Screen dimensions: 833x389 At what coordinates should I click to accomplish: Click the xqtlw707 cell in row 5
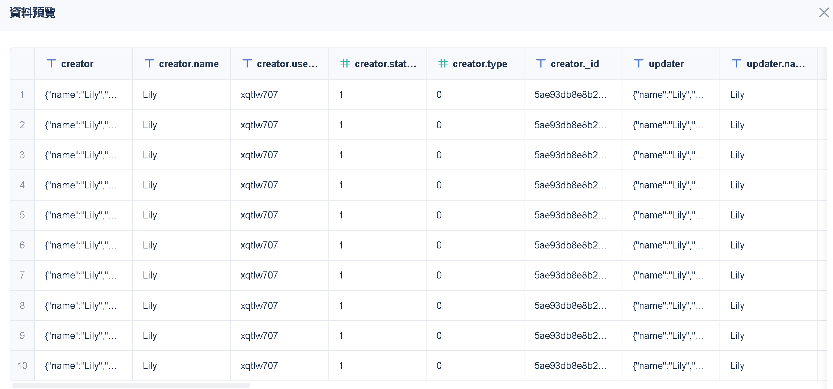pyautogui.click(x=259, y=215)
